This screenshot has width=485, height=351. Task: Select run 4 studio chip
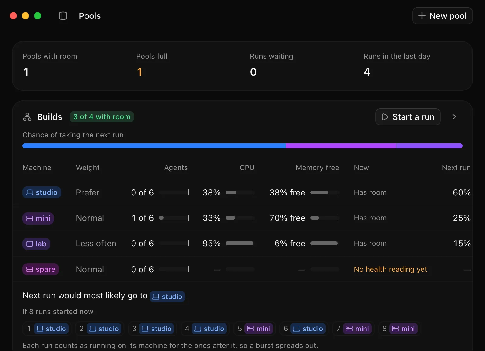205,329
